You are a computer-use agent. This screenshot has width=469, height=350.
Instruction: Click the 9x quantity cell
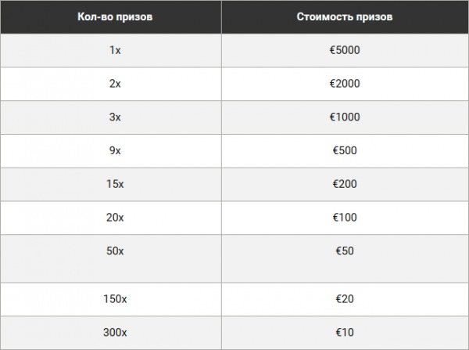(111, 151)
